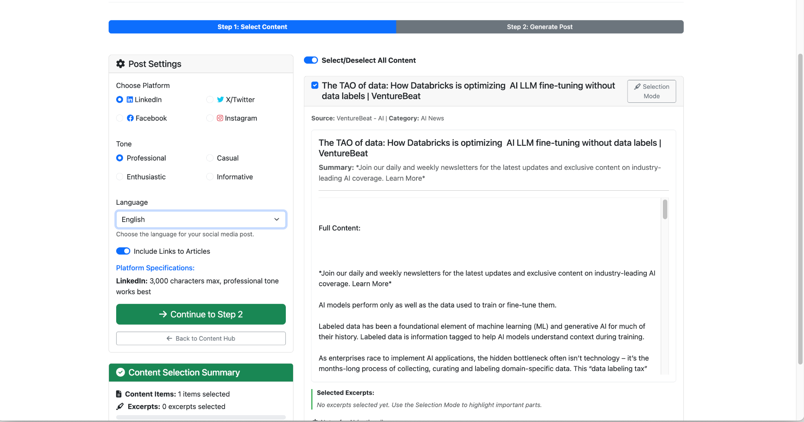Screen dimensions: 804x422
Task: Click '0 excerpts selected' text
Action: click(194, 406)
